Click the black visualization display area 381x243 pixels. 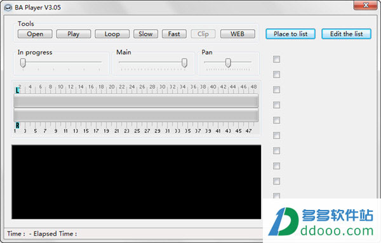pyautogui.click(x=137, y=182)
